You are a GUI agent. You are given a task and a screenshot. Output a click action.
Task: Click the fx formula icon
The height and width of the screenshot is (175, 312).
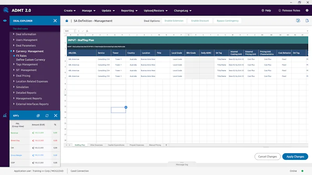87,31
